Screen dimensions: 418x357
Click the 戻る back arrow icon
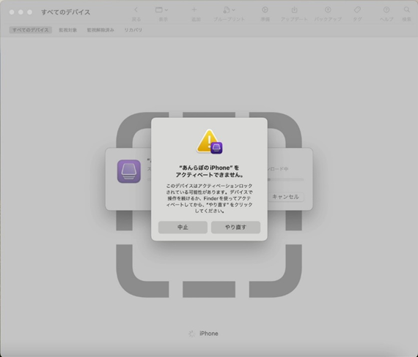[x=136, y=10]
